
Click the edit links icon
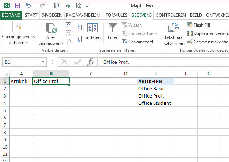(69, 42)
